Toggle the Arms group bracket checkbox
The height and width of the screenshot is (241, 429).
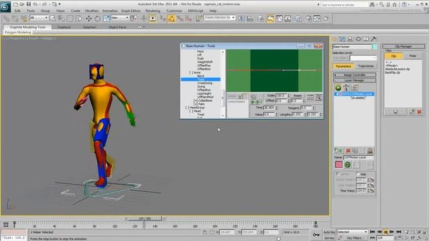[191, 72]
